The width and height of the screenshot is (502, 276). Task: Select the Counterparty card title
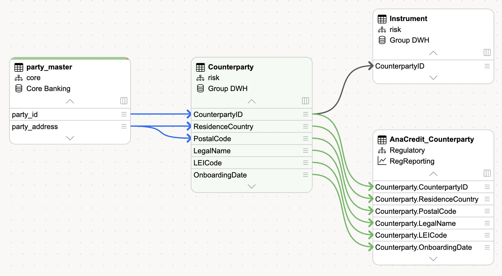[231, 67]
